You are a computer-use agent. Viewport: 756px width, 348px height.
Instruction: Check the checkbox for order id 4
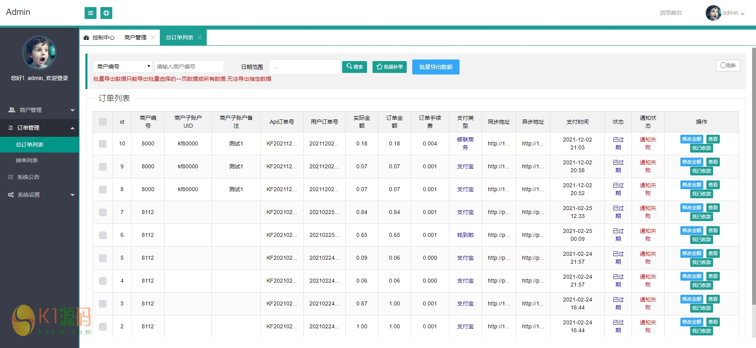[x=103, y=281]
